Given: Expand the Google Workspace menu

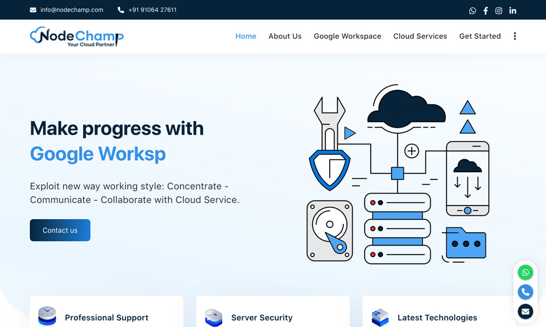Looking at the screenshot, I should 347,36.
